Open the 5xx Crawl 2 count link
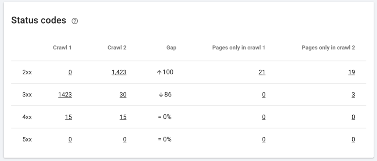 point(125,139)
